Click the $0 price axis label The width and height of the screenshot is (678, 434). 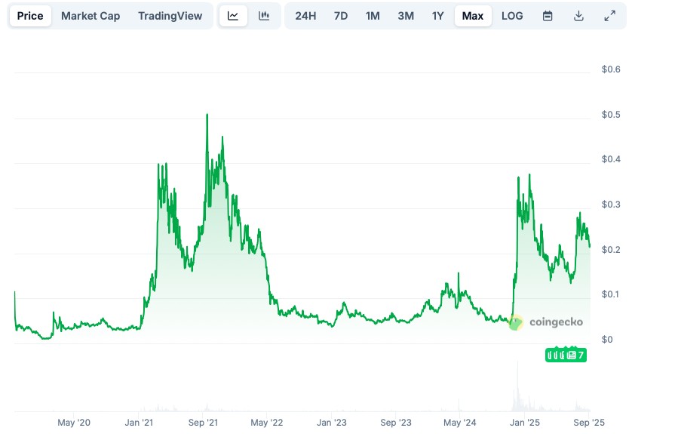click(607, 340)
